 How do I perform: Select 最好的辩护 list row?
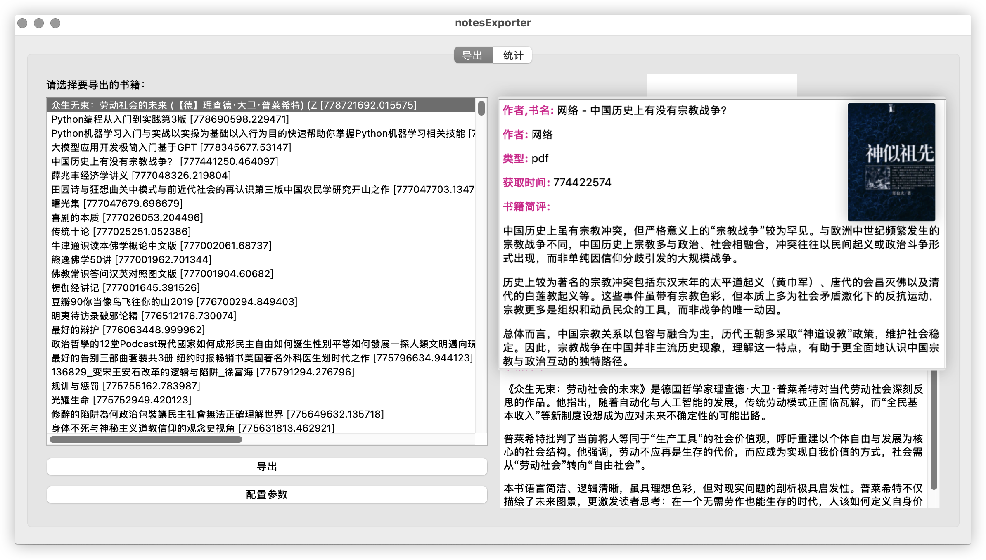click(128, 330)
